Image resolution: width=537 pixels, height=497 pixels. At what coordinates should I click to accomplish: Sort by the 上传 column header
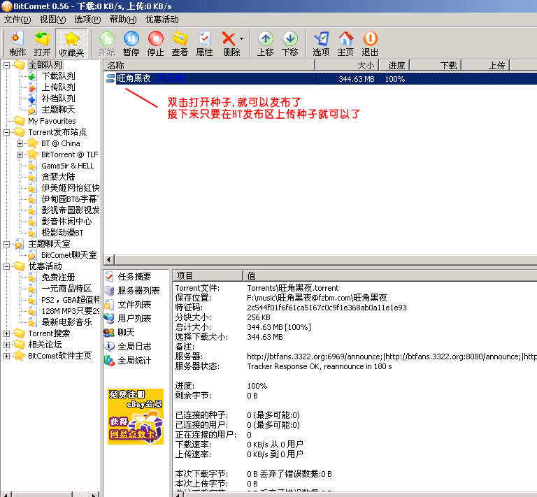pos(486,65)
